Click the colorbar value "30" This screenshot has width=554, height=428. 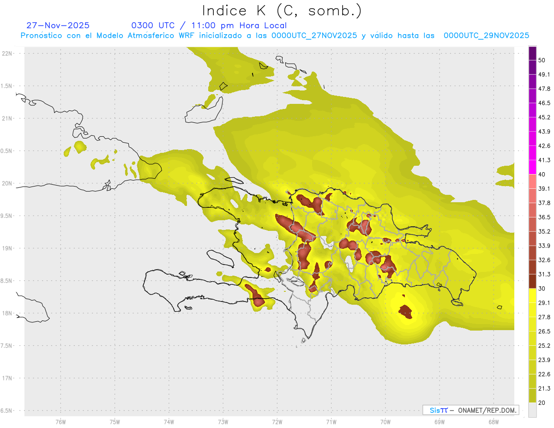(x=542, y=289)
